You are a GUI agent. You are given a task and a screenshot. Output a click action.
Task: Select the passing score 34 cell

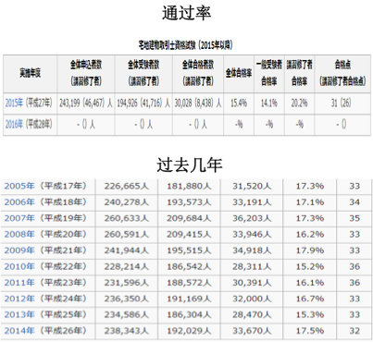[x=354, y=202]
